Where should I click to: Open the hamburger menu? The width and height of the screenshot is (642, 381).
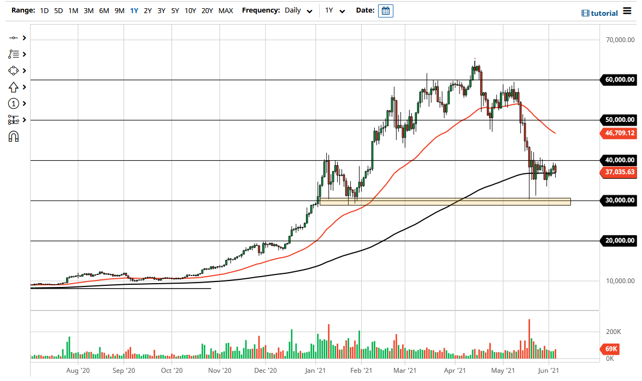[627, 10]
